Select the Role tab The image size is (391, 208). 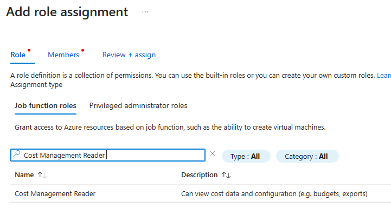click(x=18, y=55)
